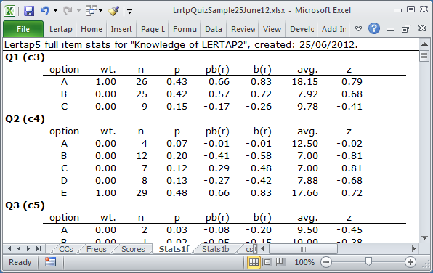Open the Developer ribbon tab
This screenshot has width=433, height=273.
(302, 29)
